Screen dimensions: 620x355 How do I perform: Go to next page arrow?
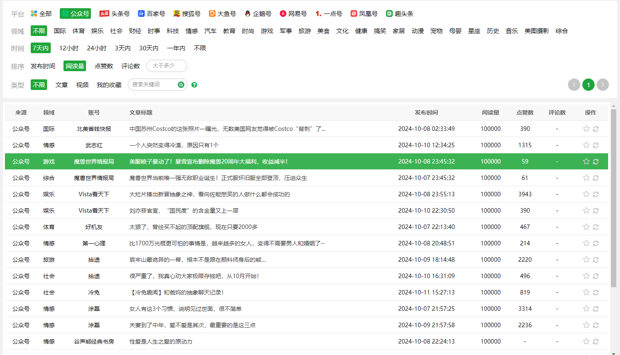coord(603,85)
